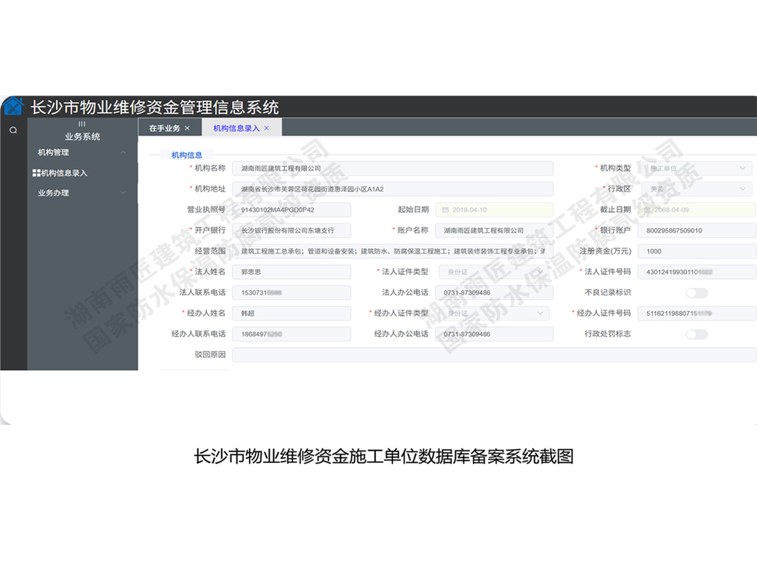This screenshot has height=568, width=757.
Task: Click the 机构地址 input field
Action: click(393, 189)
